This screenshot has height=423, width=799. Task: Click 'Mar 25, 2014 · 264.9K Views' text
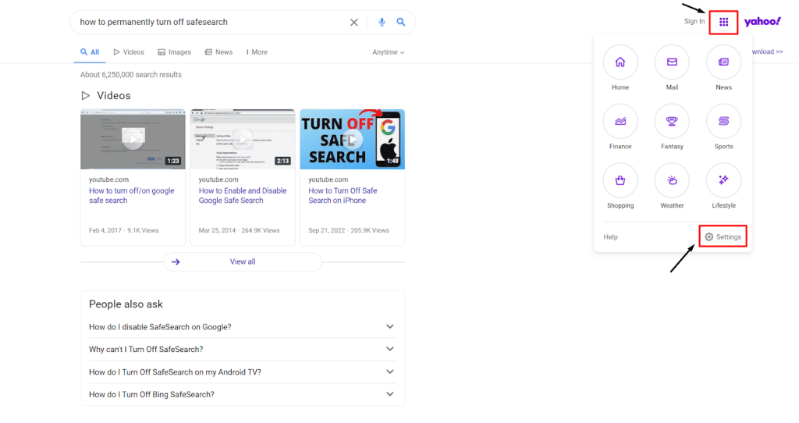point(239,230)
